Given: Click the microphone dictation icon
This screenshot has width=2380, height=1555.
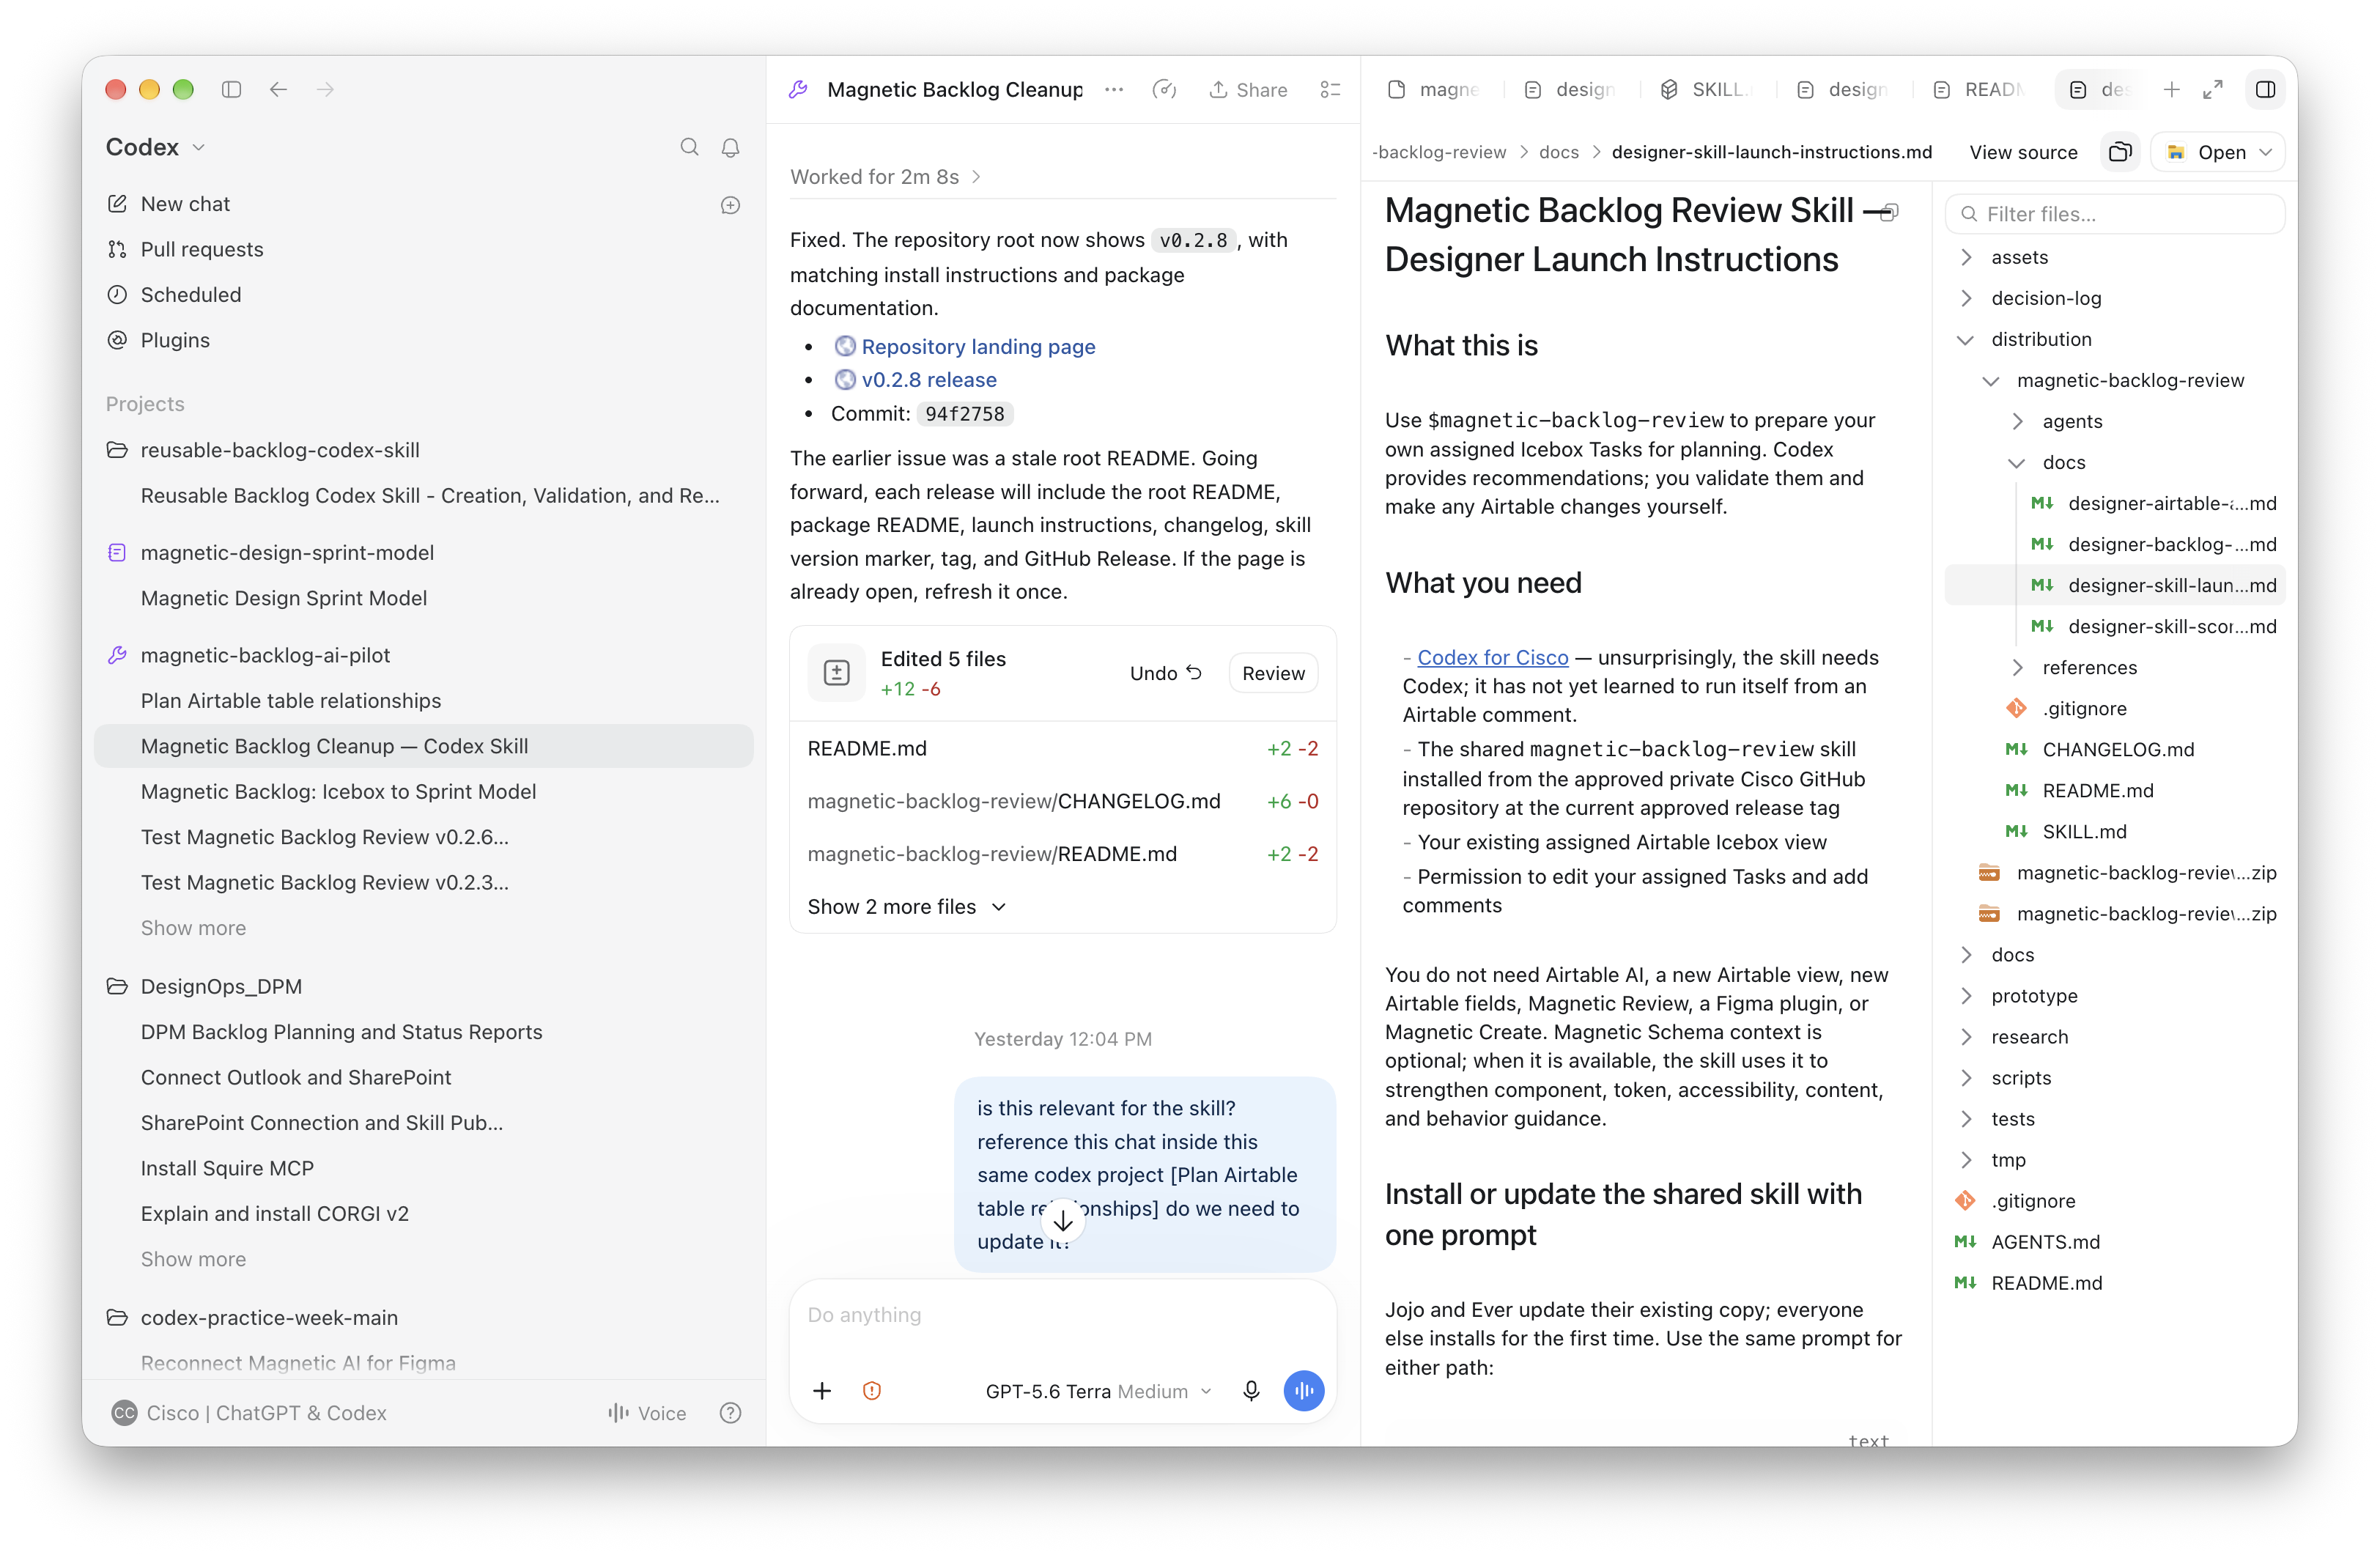Looking at the screenshot, I should (1251, 1391).
